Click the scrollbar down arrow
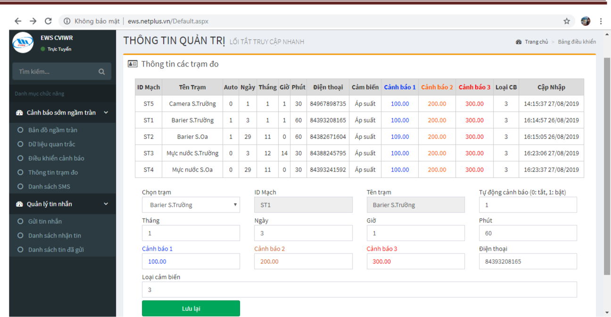The height and width of the screenshot is (317, 611). pyautogui.click(x=607, y=313)
